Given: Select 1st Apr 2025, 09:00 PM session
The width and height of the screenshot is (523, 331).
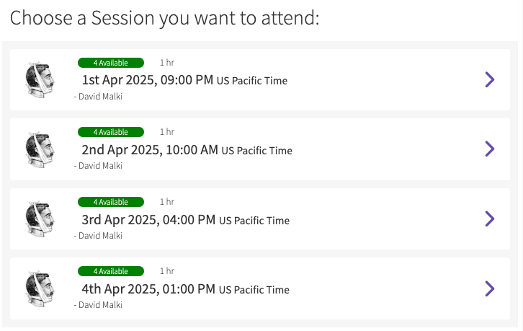Looking at the screenshot, I should coord(260,80).
